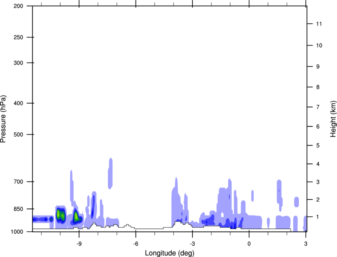Click the 1000 pressure tick label
337x257 pixels.
click(17, 232)
